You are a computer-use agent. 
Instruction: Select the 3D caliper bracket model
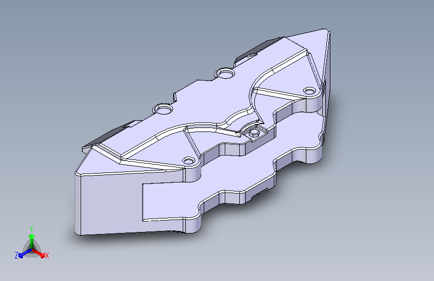click(x=202, y=133)
